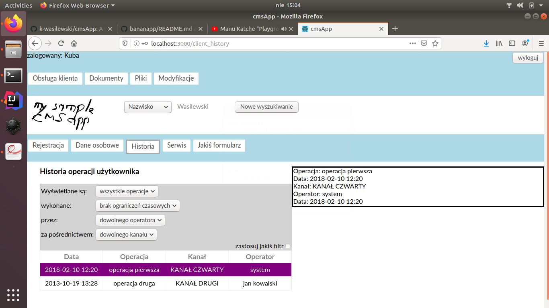This screenshot has width=549, height=308.
Task: Click the 'Jakiś formularz' button
Action: tap(219, 145)
